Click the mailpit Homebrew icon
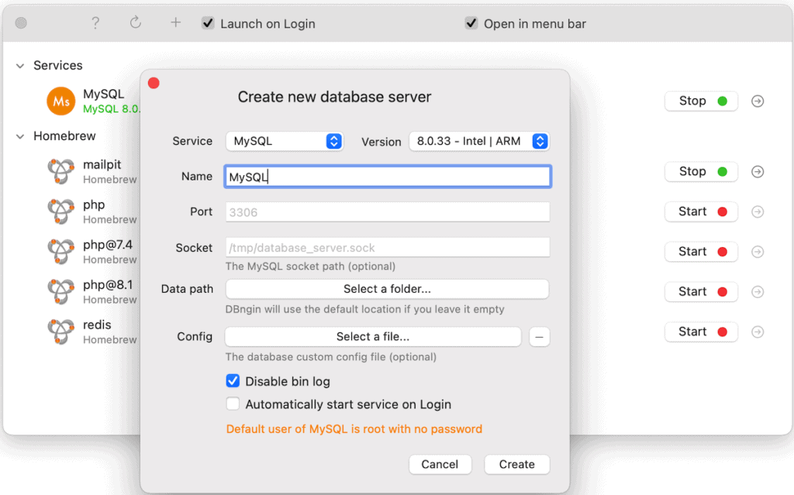The image size is (794, 495). (60, 171)
